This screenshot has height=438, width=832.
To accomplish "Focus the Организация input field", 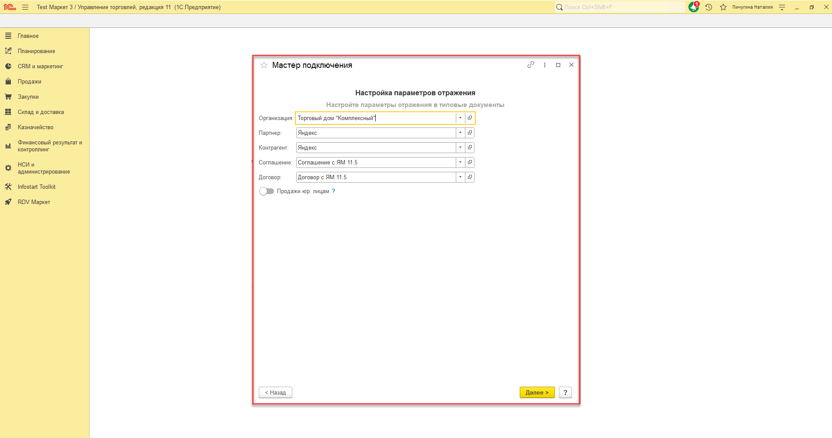I will (376, 118).
